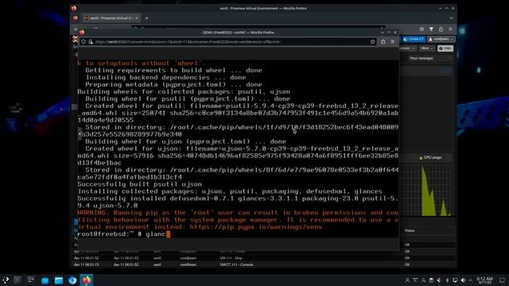The width and height of the screenshot is (509, 286).
Task: Switch to Firefox via the taskbar icon
Action: point(87,280)
